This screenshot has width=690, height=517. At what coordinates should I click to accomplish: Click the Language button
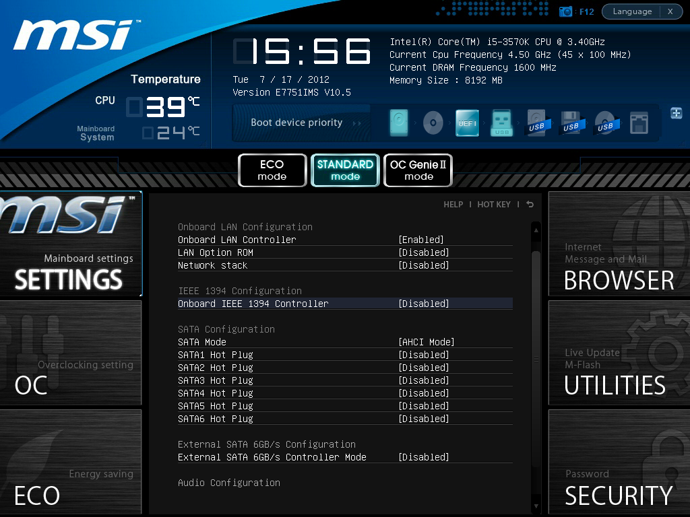tap(632, 11)
